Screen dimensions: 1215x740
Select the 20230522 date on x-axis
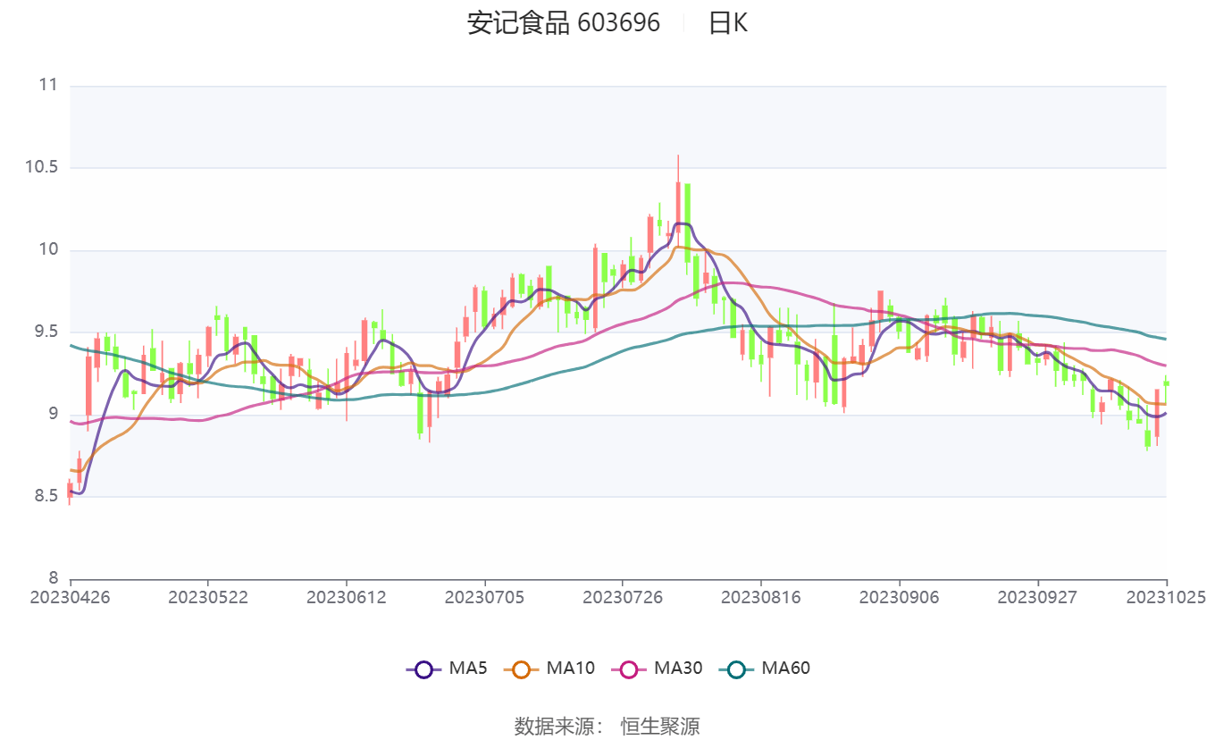coord(207,597)
